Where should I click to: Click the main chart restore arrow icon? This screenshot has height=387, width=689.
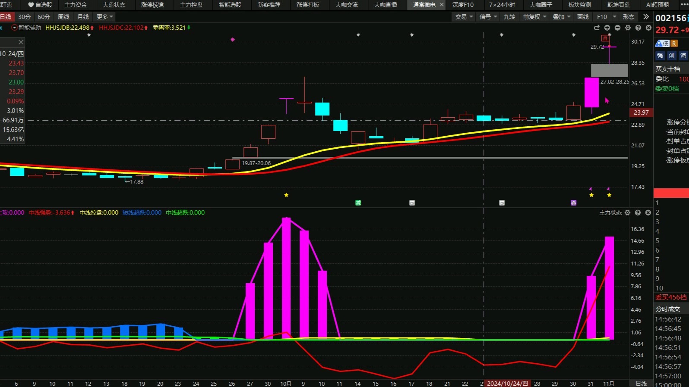[597, 28]
